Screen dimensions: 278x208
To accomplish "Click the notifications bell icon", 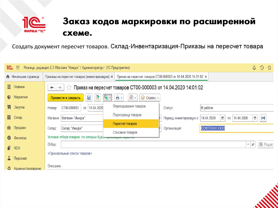I will point(254,68).
